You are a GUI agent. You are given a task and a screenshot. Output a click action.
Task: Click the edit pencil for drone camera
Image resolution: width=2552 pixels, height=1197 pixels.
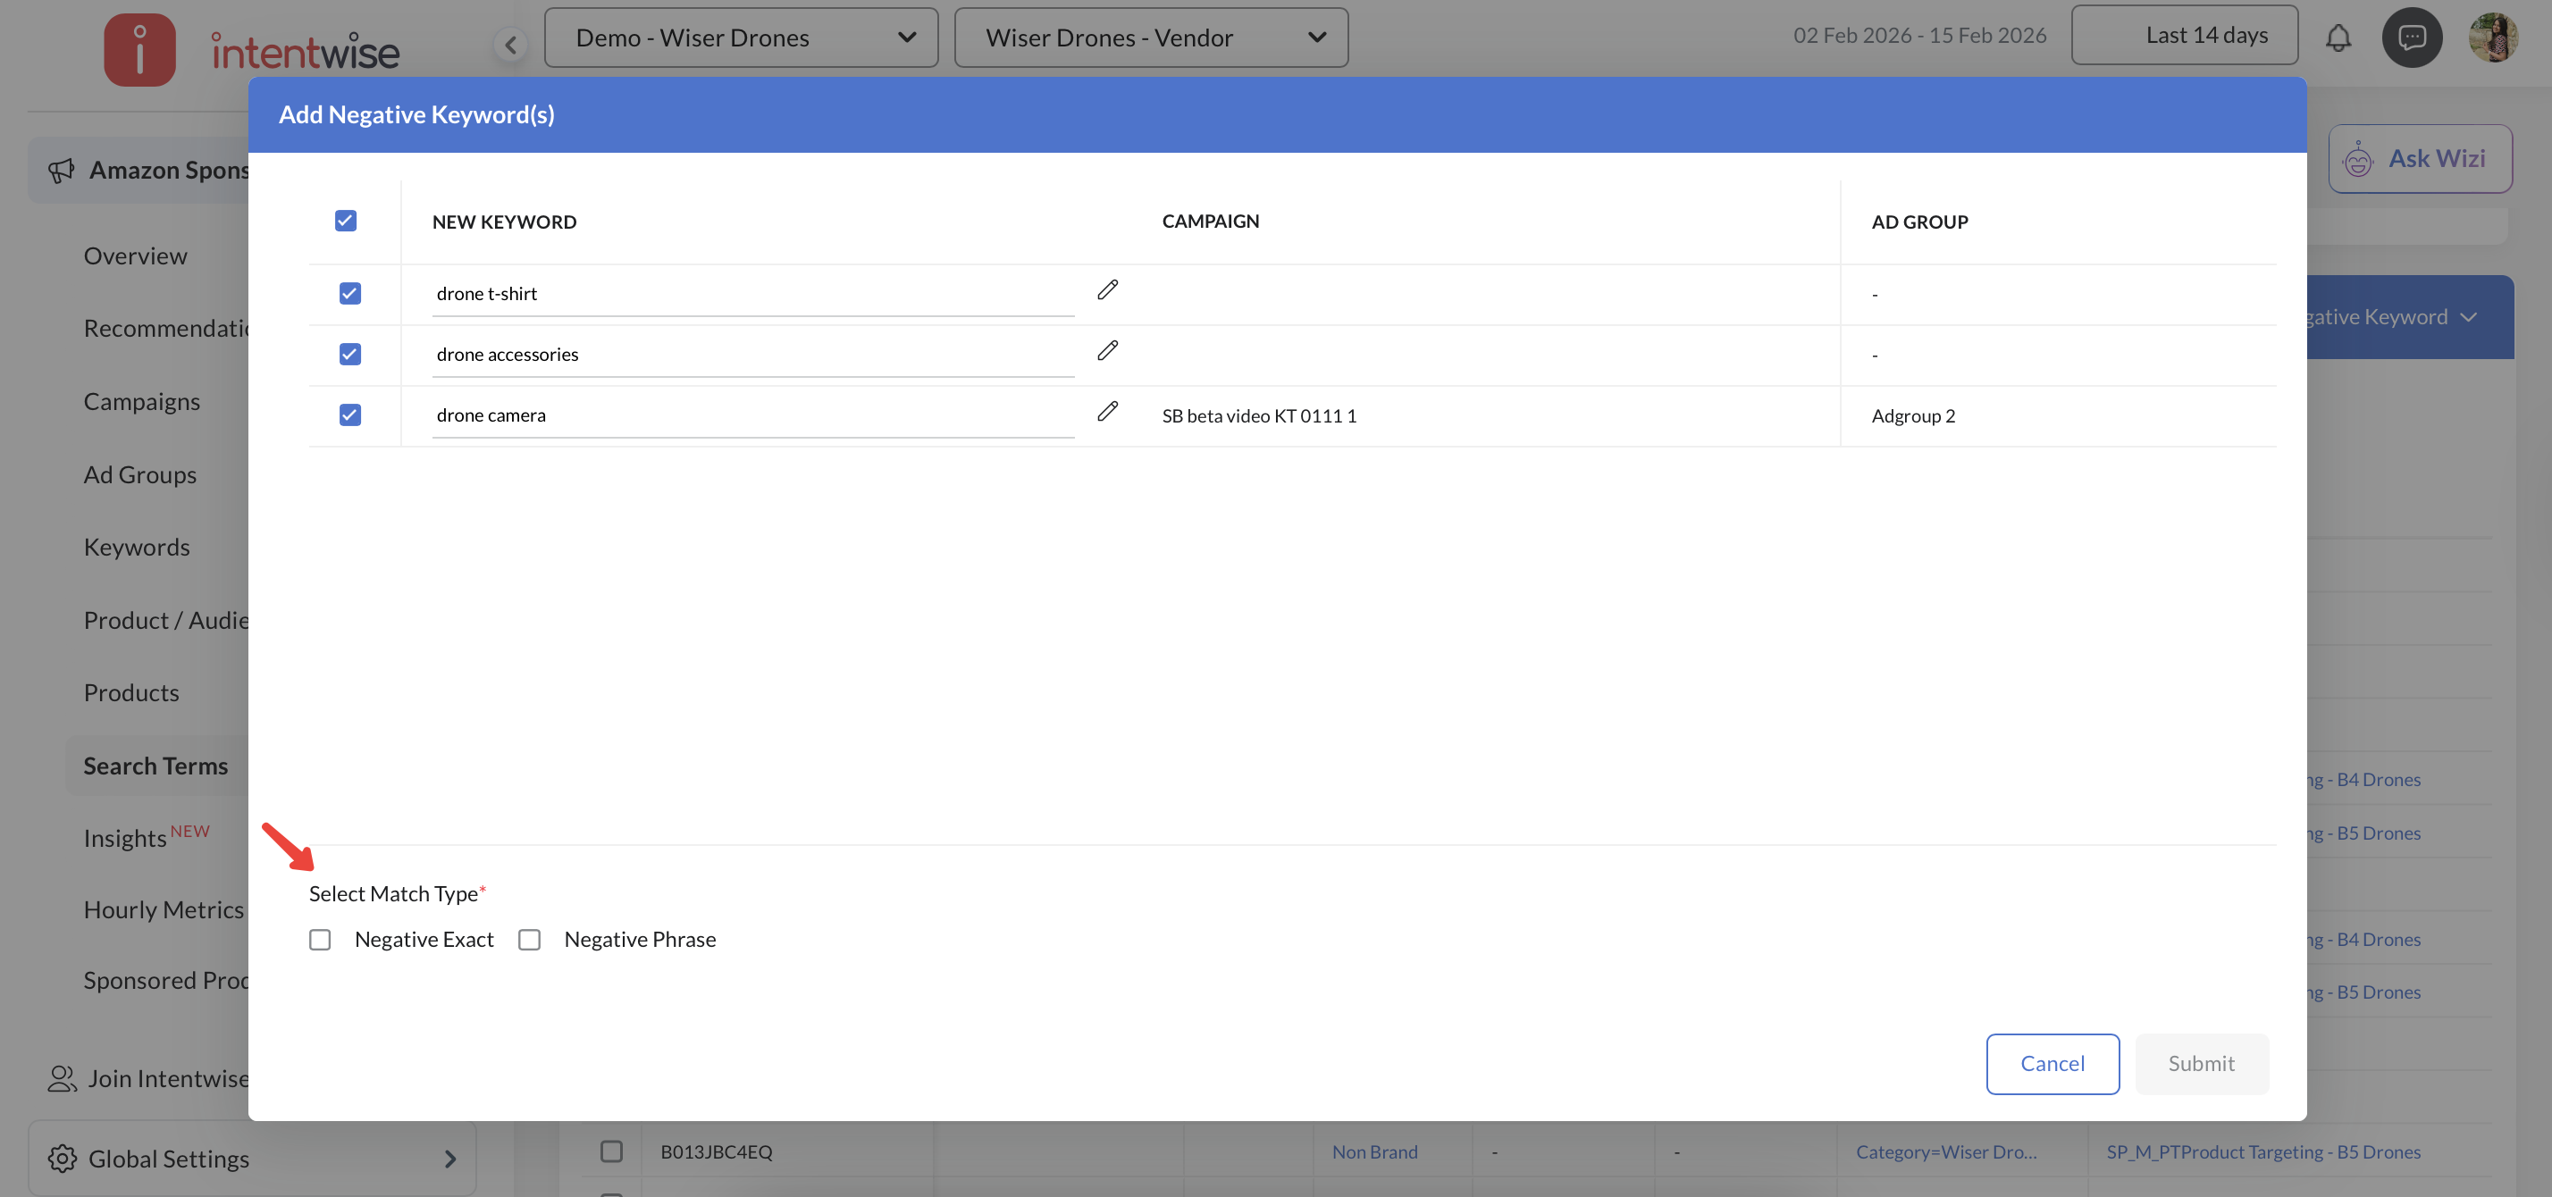tap(1108, 412)
